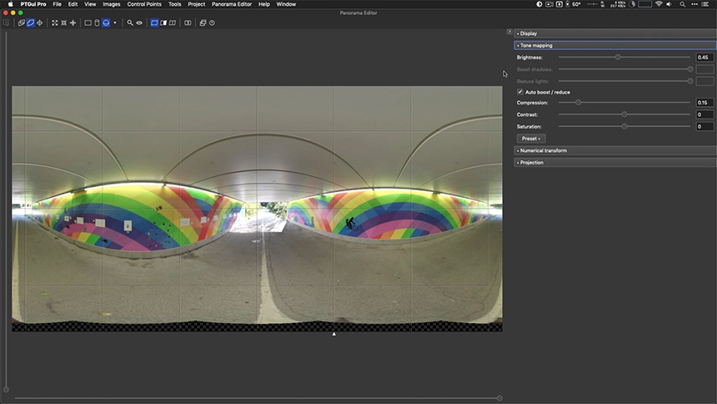This screenshot has height=404, width=717.
Task: Click the stacked windows icon in toolbar
Action: (203, 23)
